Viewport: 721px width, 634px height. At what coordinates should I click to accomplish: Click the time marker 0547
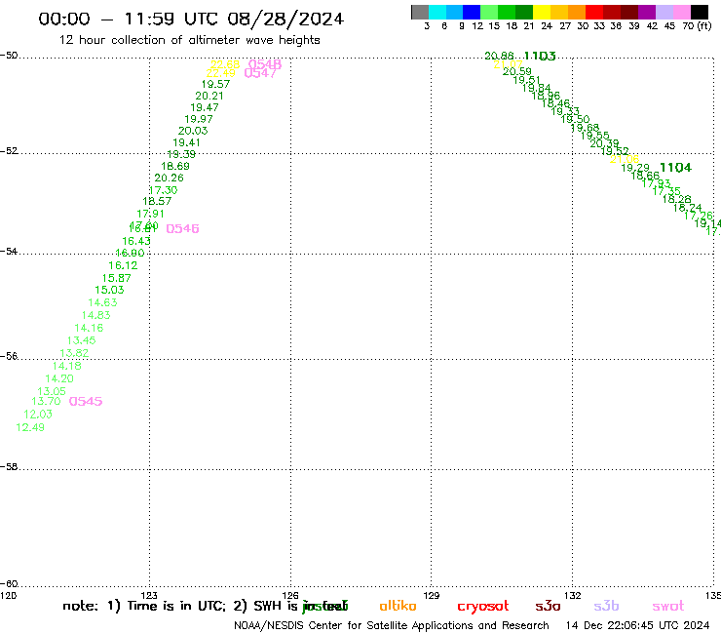[x=260, y=73]
